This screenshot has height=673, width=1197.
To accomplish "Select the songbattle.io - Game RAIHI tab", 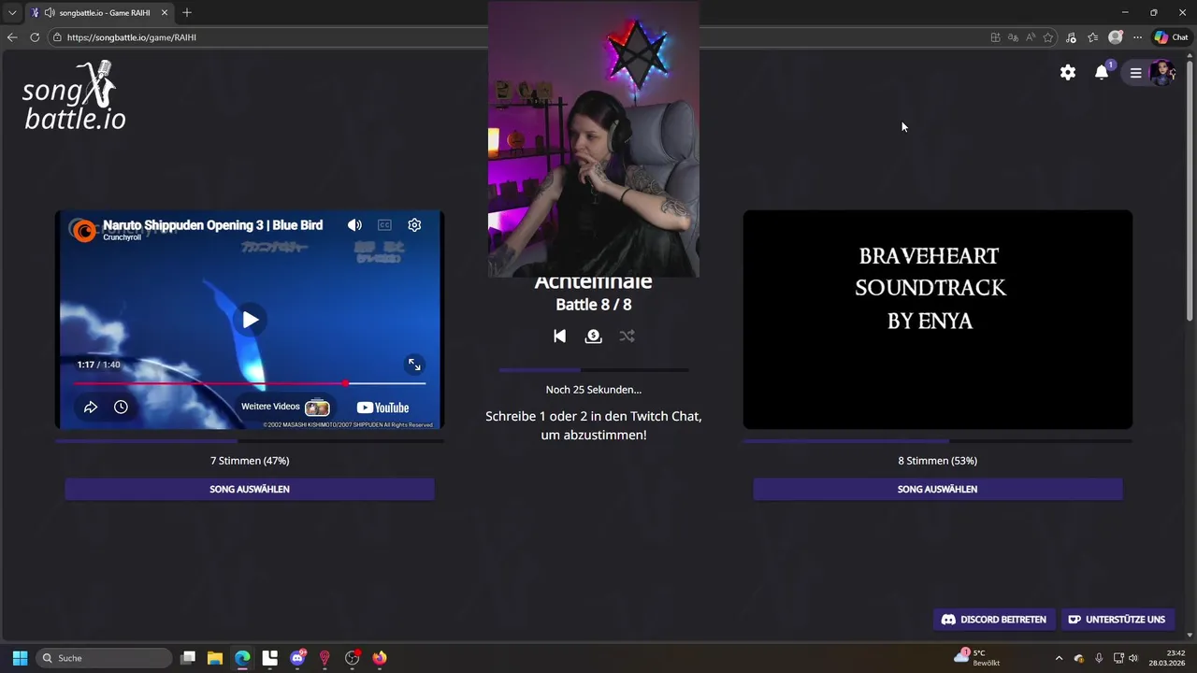I will click(x=99, y=12).
